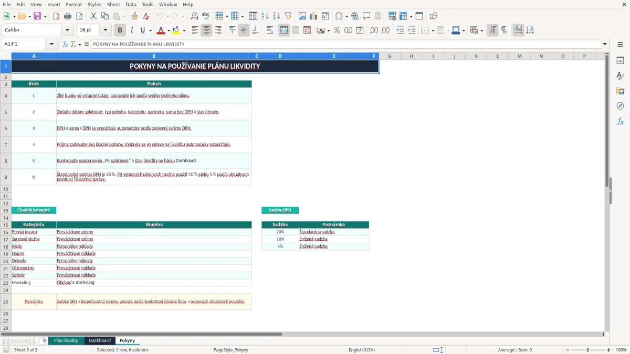Click the zoom-in plus button
The image size is (630, 354).
point(609,350)
